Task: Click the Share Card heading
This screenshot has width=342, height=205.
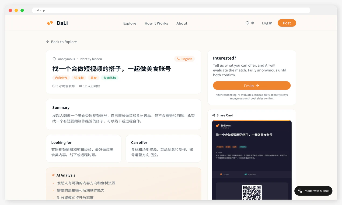Action: (x=225, y=115)
